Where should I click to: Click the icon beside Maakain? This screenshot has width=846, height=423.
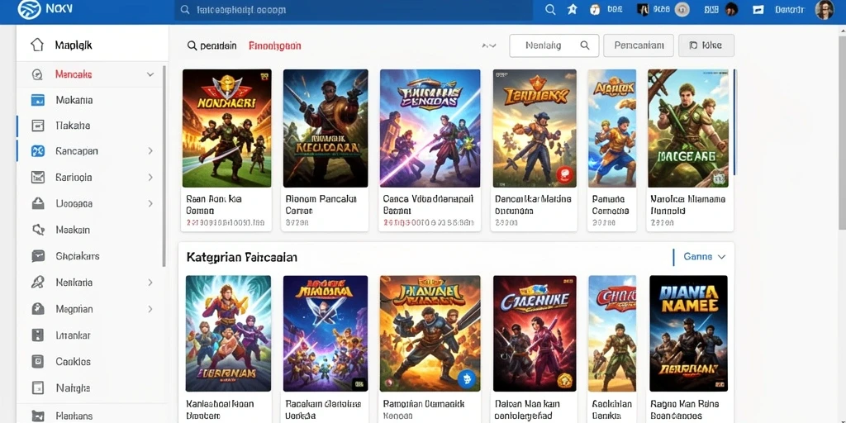tap(38, 230)
